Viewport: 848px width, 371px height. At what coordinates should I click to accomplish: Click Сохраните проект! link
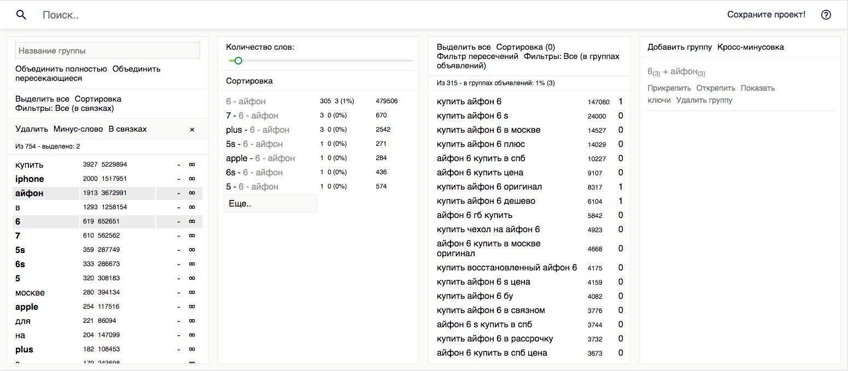[x=766, y=15]
